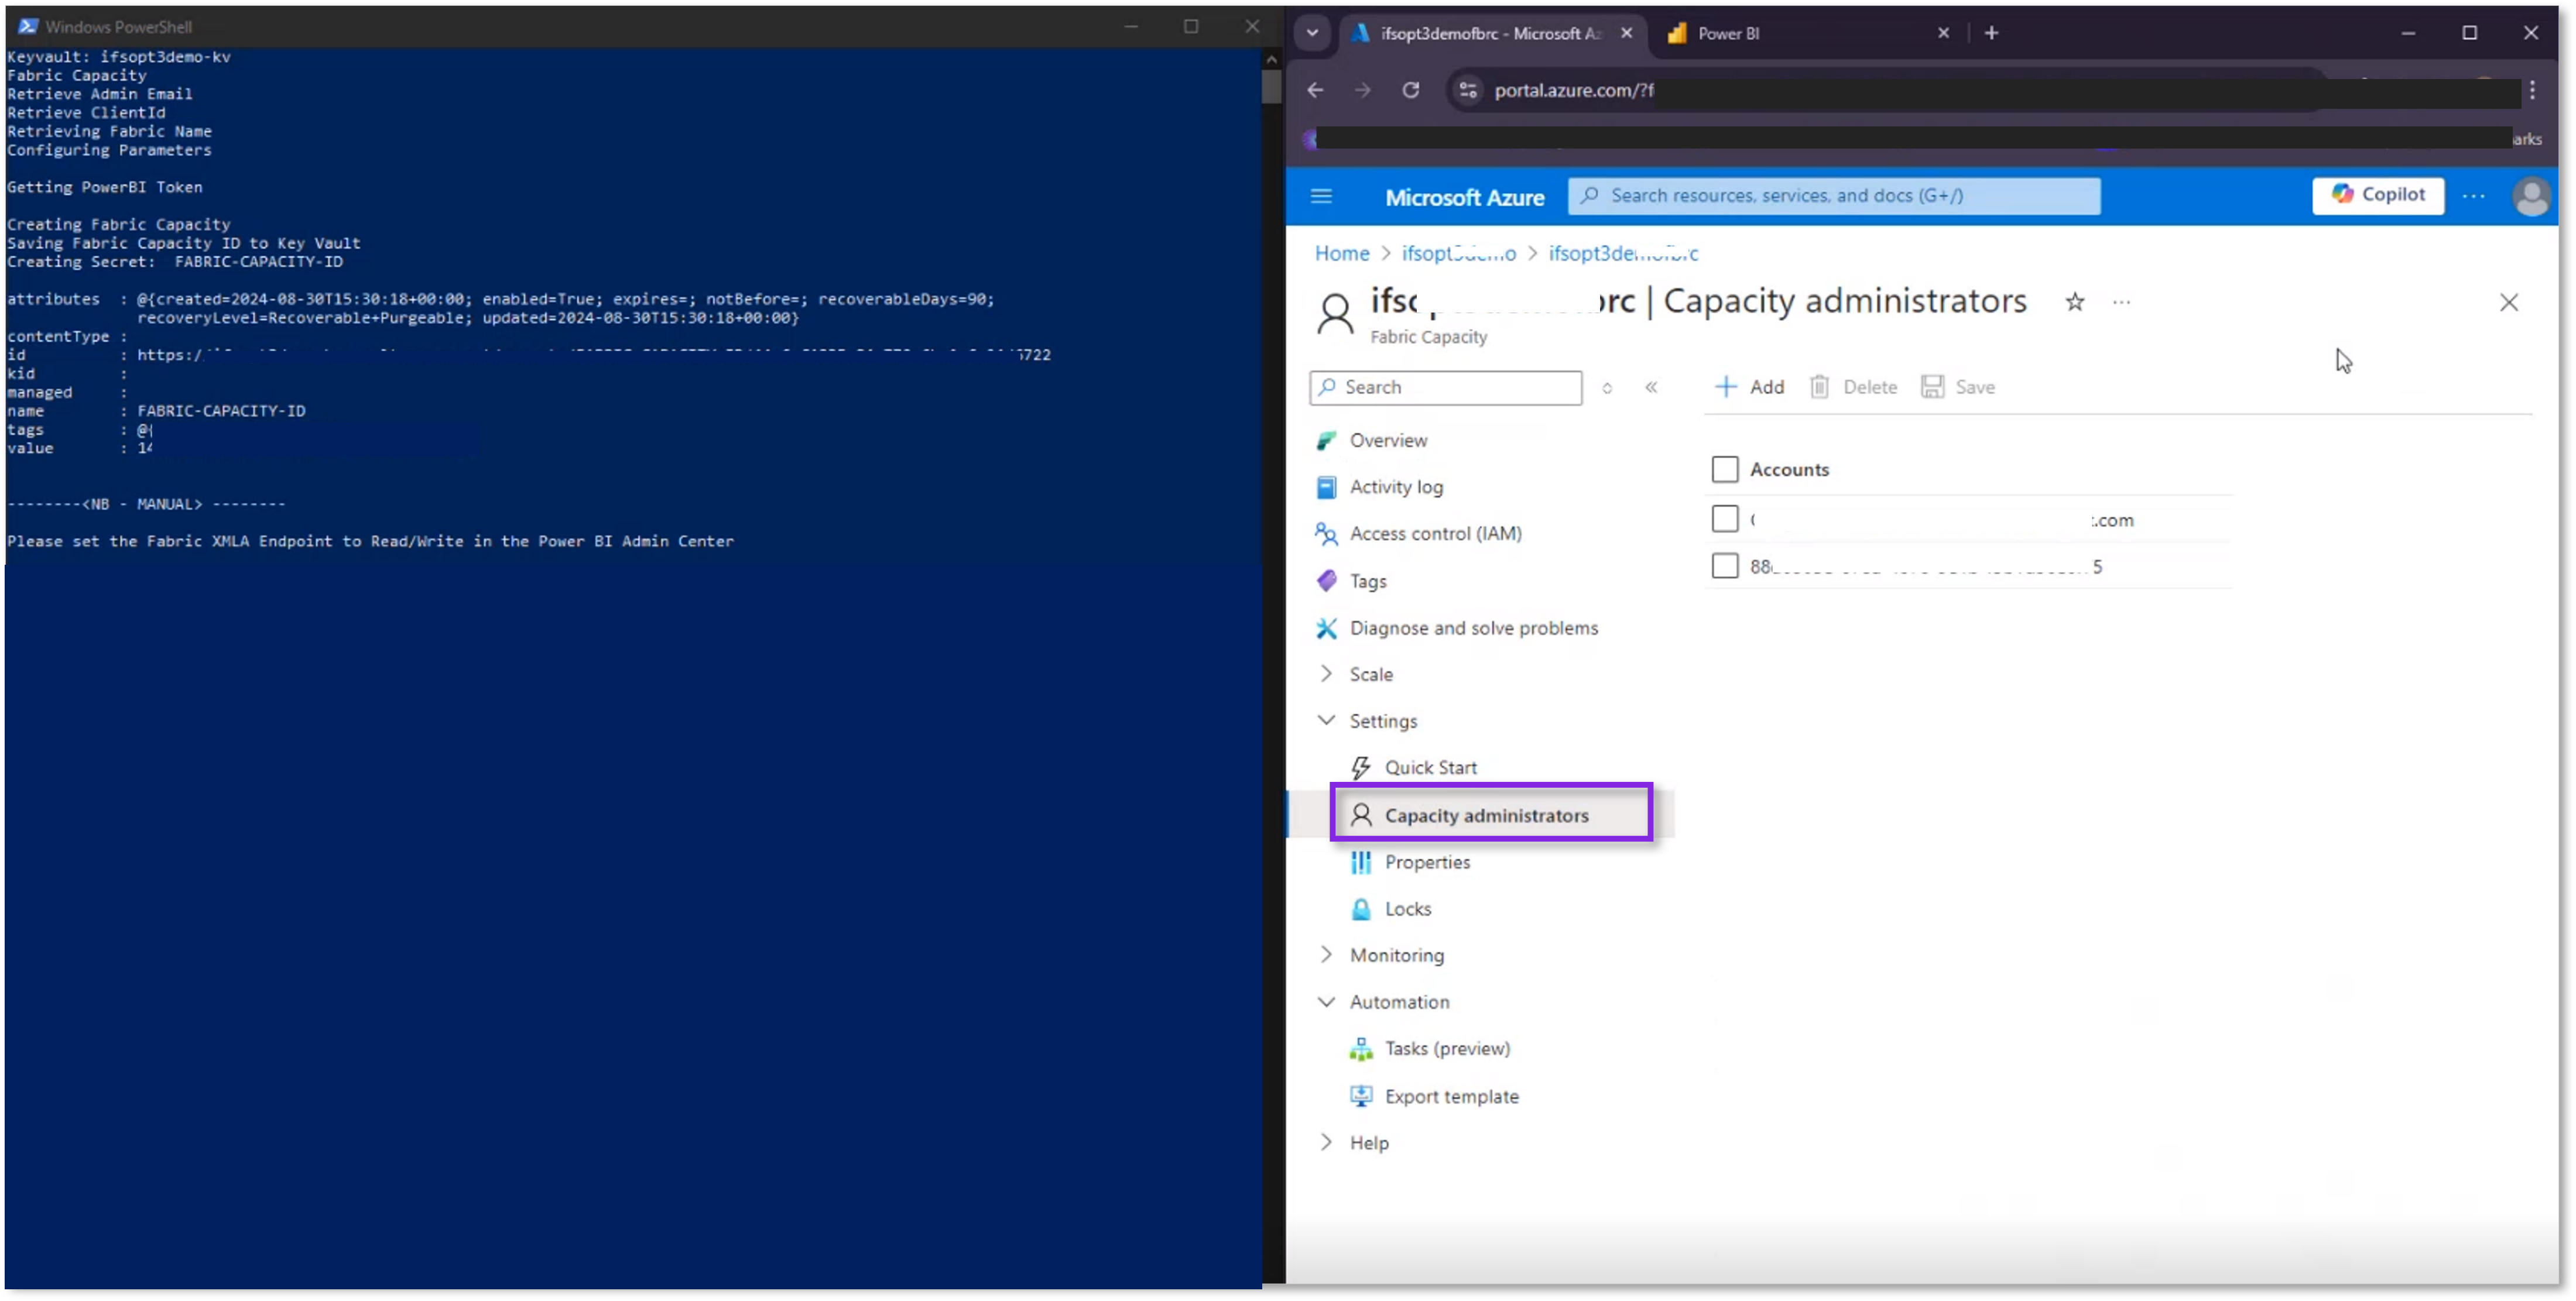
Task: Open Tasks (preview) under Automation
Action: [x=1447, y=1049]
